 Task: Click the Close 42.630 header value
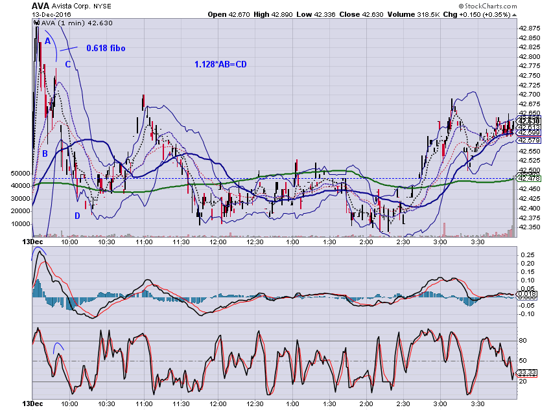point(361,14)
